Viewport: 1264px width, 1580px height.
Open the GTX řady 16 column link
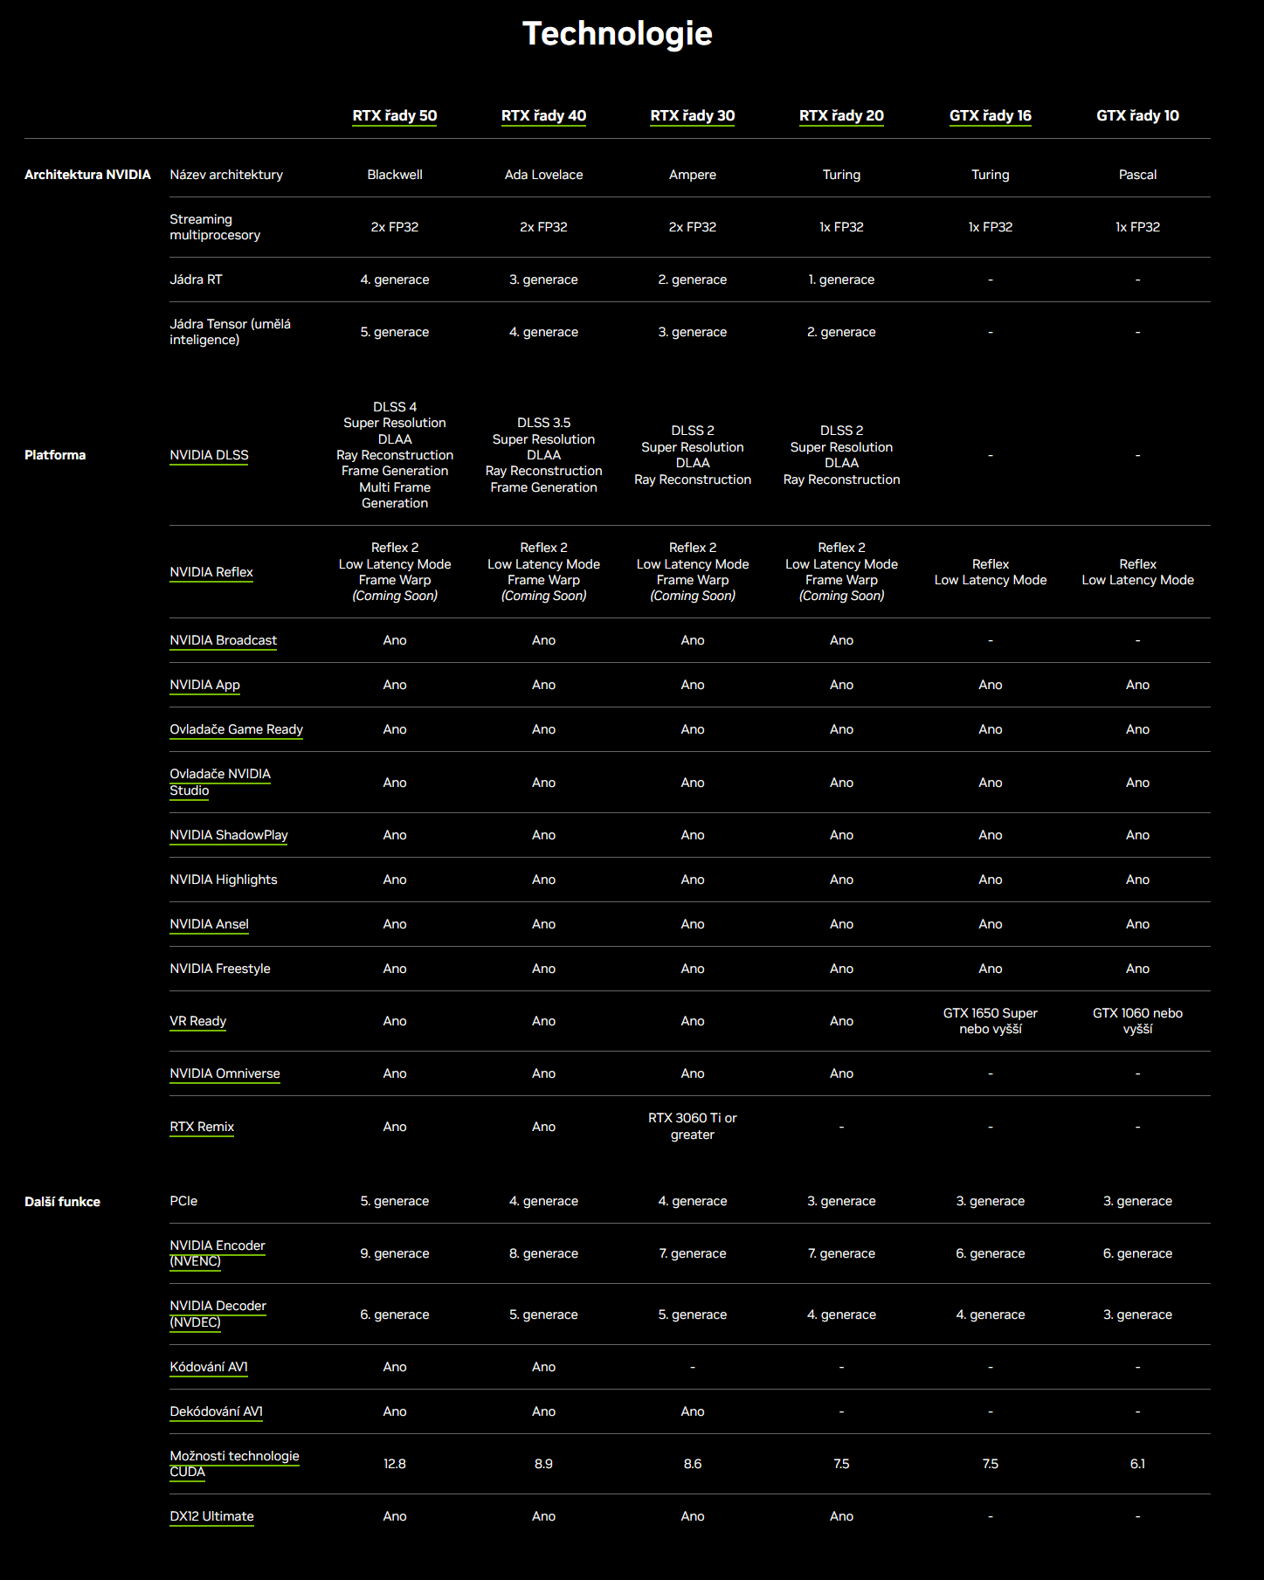tap(991, 115)
